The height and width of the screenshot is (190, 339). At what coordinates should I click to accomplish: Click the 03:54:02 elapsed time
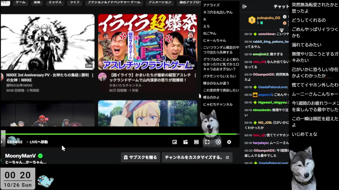(15, 142)
